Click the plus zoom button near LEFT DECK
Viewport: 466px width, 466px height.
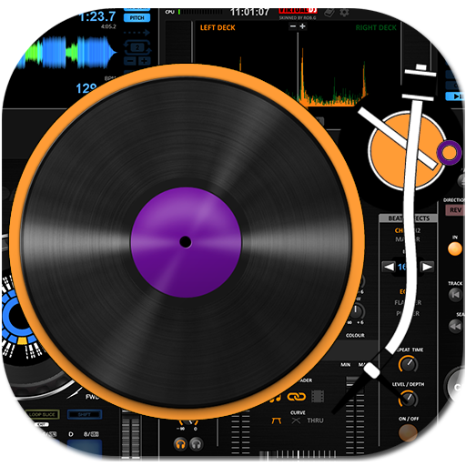(x=302, y=26)
